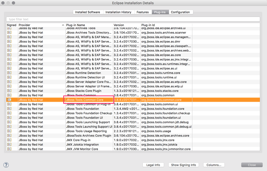The image size is (267, 171).
Task: Select JMX Jolokia Integration plug-in name
Action: 82,144
